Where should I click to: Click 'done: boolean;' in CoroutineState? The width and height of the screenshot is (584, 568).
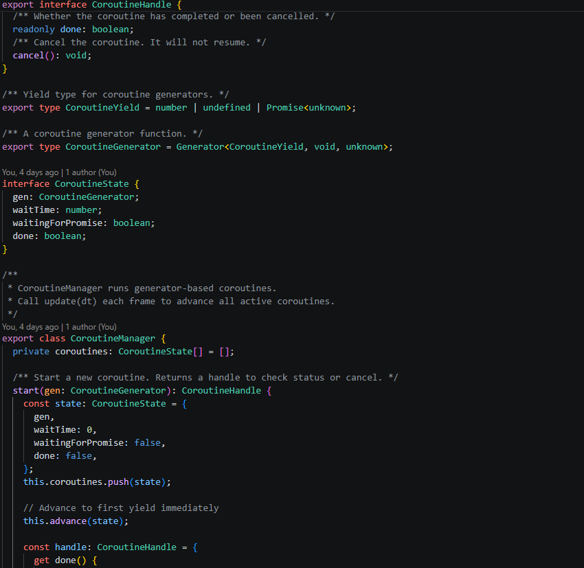point(49,236)
